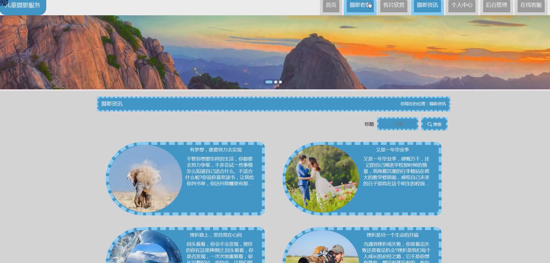Open article 又是一年毕业季
This screenshot has height=263, width=550.
coord(392,150)
